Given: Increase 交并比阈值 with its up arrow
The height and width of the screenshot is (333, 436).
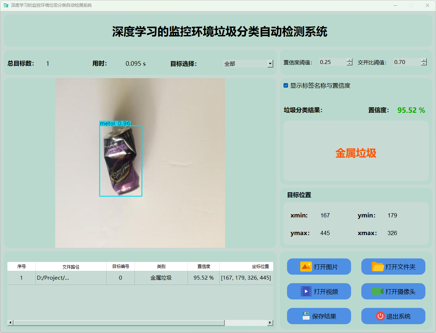Looking at the screenshot, I should (x=424, y=60).
